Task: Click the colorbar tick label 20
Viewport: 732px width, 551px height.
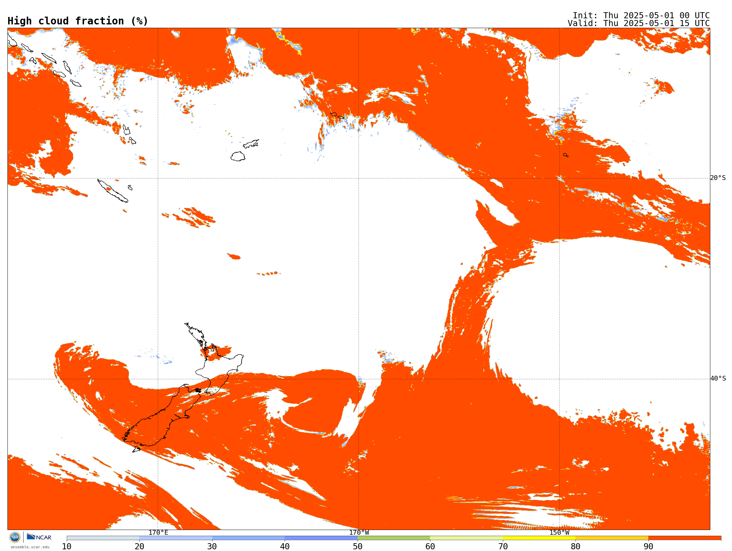Action: [139, 547]
